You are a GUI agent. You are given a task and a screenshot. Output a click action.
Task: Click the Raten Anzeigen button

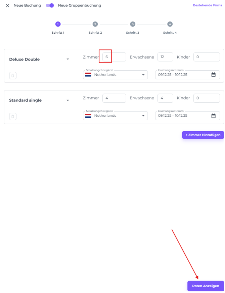click(206, 286)
